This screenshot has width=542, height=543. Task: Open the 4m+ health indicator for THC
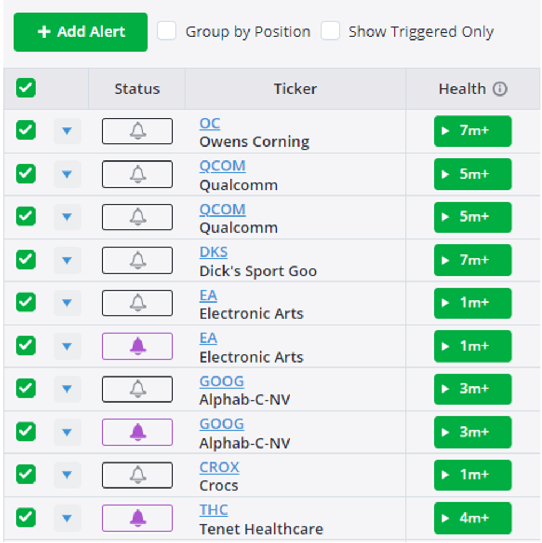click(x=473, y=518)
